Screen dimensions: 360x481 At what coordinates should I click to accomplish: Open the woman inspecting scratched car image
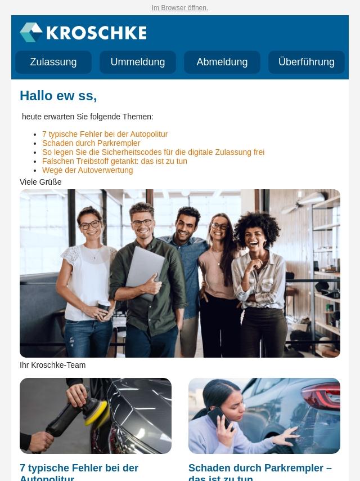(x=264, y=416)
